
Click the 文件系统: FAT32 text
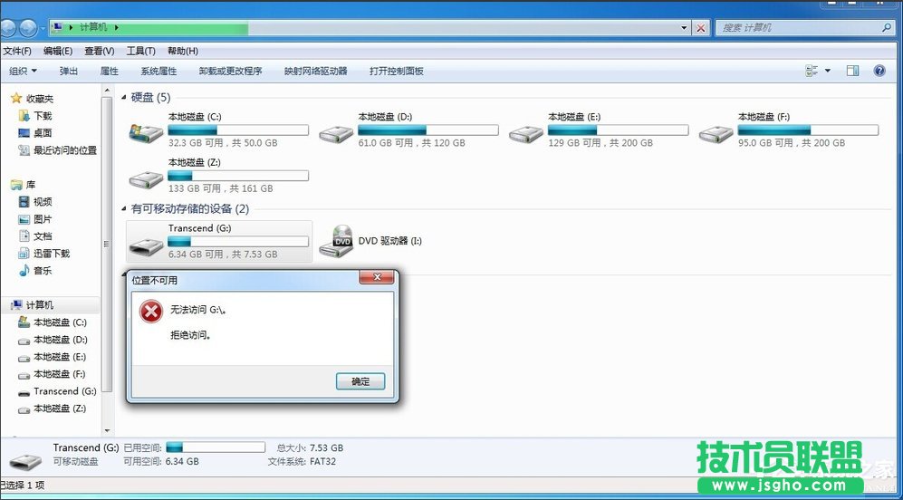(302, 461)
